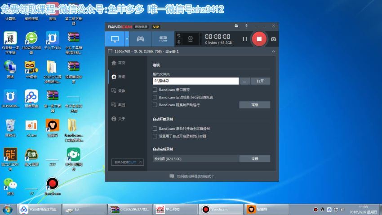Open oCam desktop icon
Screen dimensions: 382x215
click(x=31, y=128)
